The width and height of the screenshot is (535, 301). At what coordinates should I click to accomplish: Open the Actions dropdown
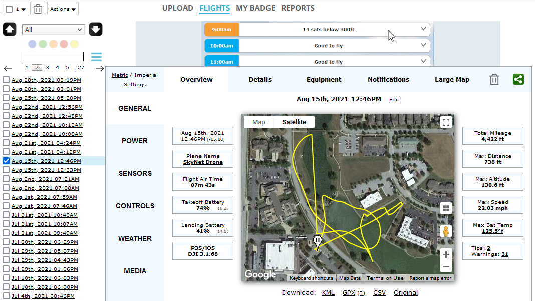(63, 9)
